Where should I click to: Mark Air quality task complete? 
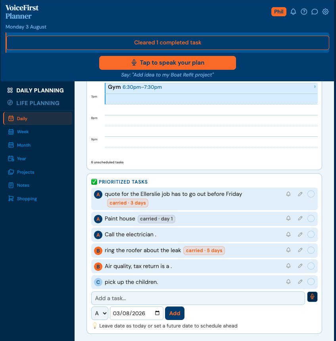[311, 266]
